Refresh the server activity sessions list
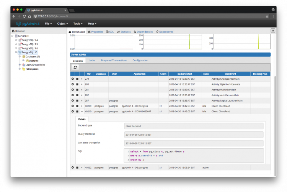 point(75,67)
